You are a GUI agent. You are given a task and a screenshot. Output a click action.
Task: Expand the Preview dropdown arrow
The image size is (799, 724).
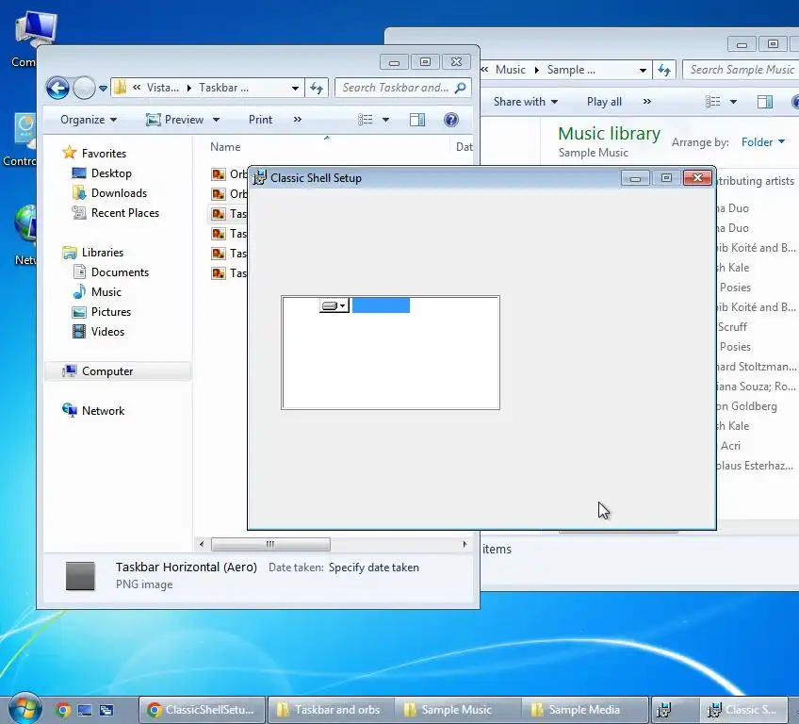[216, 120]
